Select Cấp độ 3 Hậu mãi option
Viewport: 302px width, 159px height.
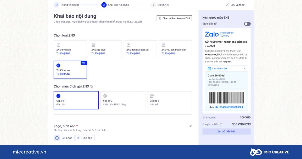point(169,100)
